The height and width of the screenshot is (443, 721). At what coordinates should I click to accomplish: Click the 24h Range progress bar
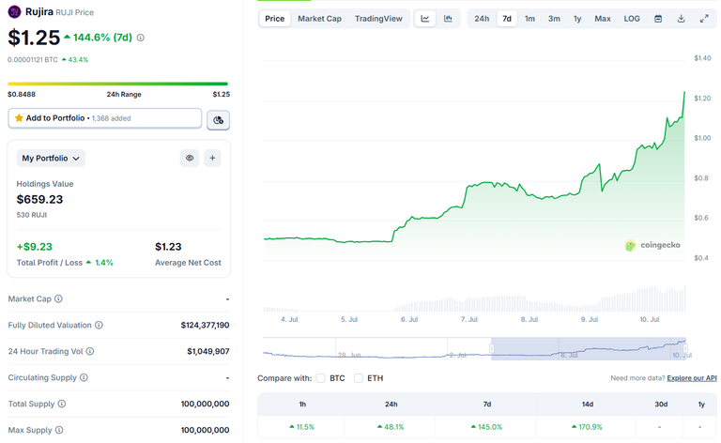click(117, 84)
